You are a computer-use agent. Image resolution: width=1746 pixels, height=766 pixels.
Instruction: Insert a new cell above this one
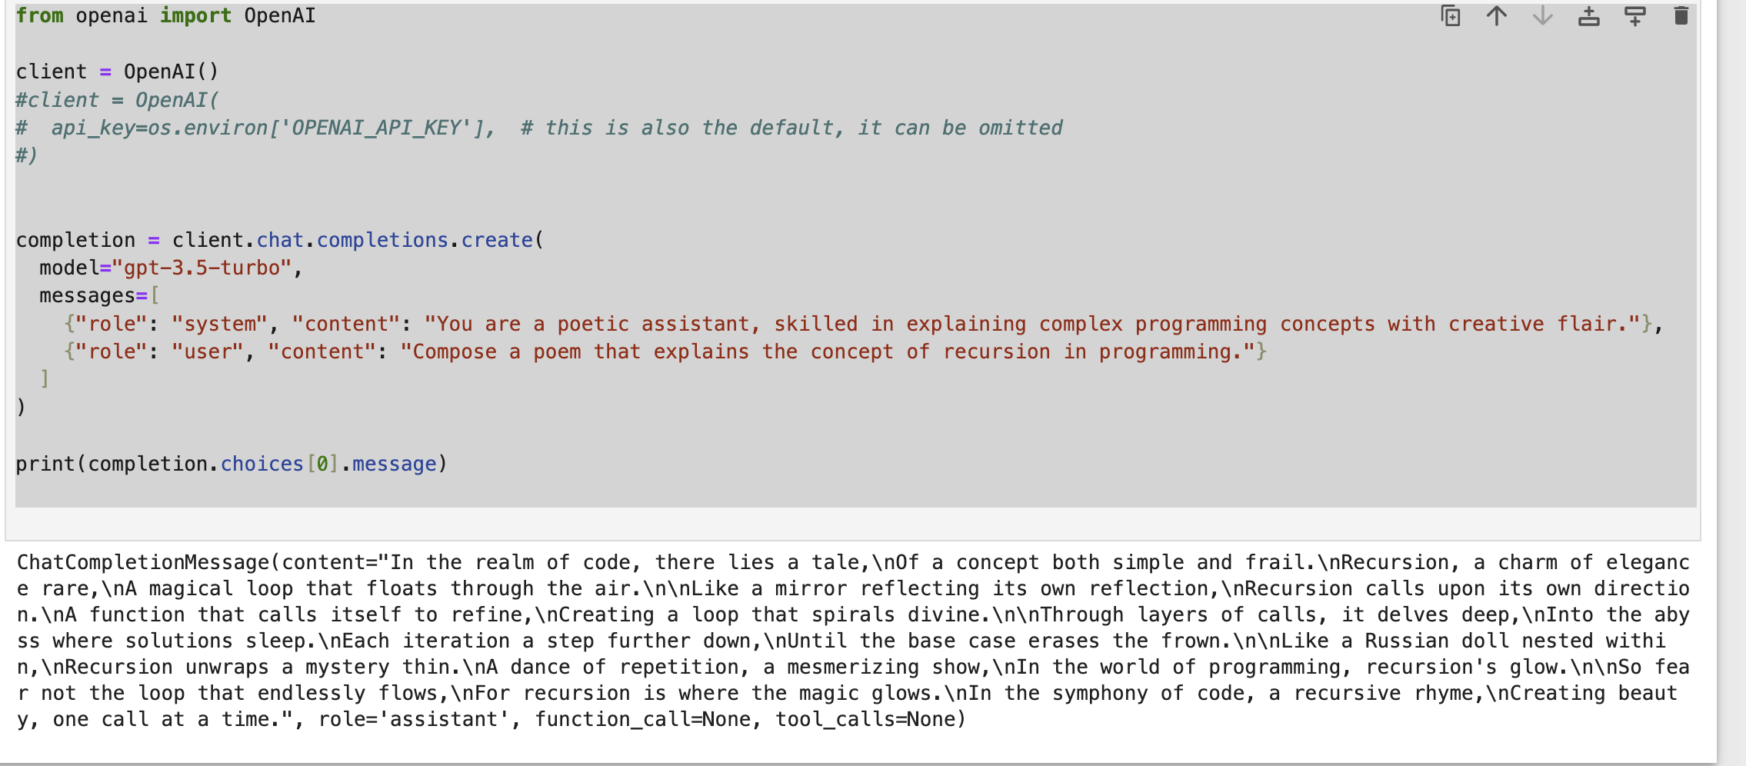coord(1588,16)
